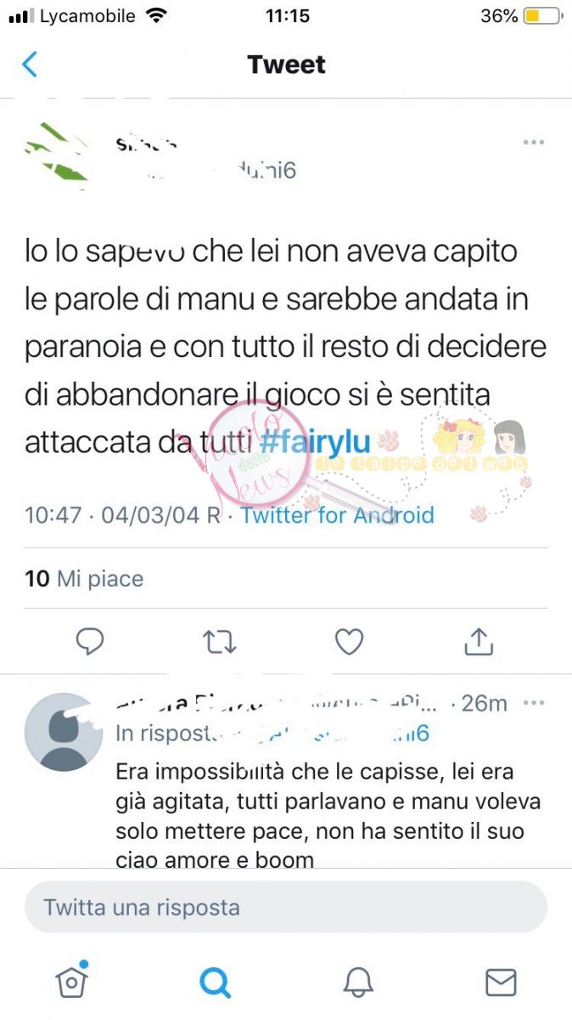Open the Twitter for Android source link
This screenshot has height=1020, width=572.
pyautogui.click(x=338, y=515)
